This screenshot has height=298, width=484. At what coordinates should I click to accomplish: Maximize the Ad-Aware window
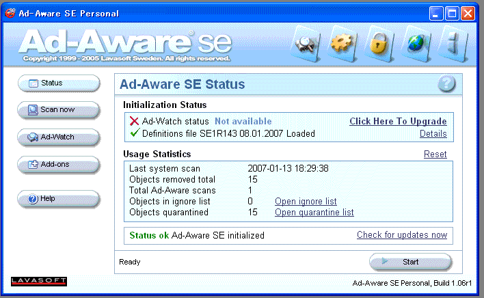452,14
